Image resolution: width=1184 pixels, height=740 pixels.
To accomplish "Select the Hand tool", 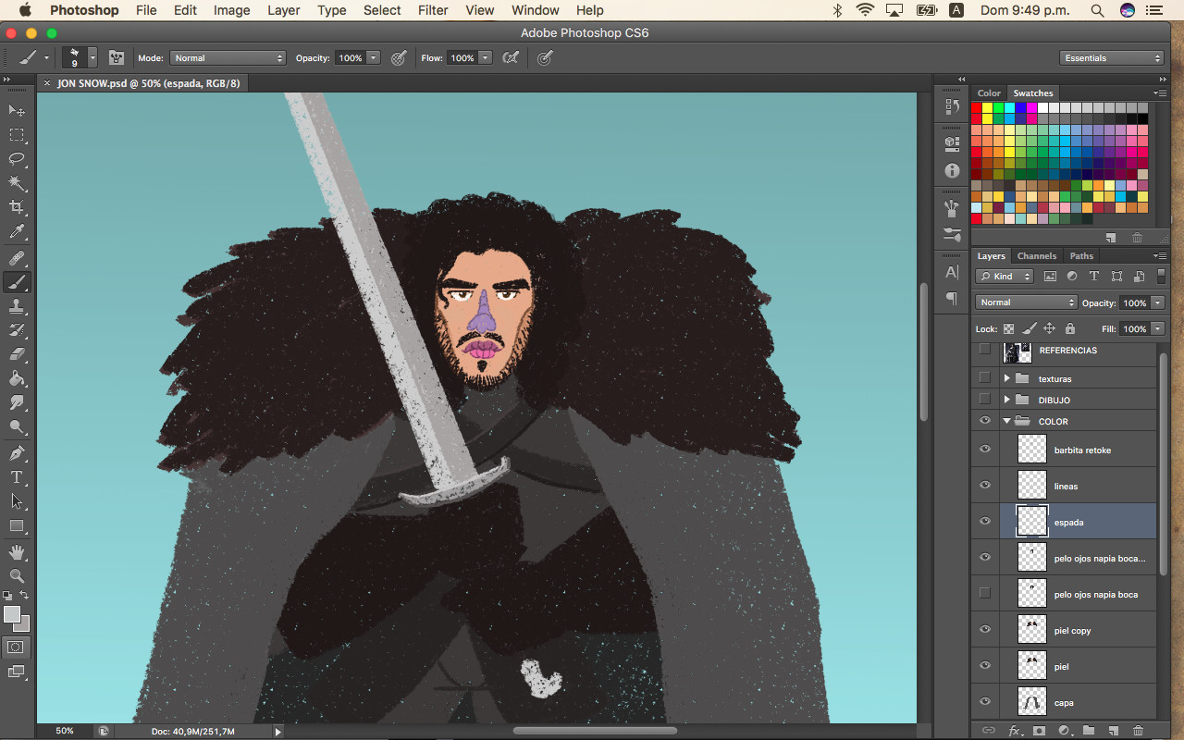I will [x=17, y=552].
